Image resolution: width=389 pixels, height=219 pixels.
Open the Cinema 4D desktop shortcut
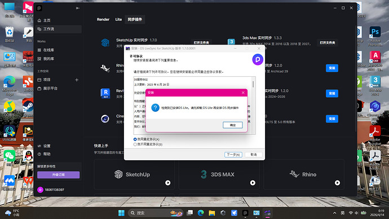(x=375, y=111)
